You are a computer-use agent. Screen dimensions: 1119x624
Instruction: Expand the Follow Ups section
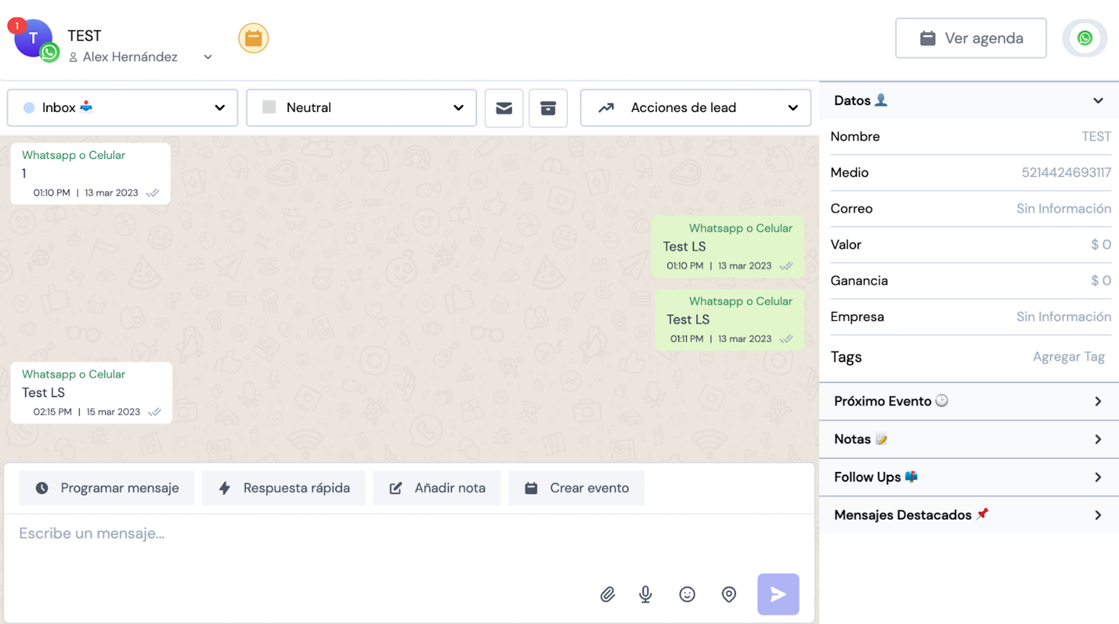(x=969, y=477)
